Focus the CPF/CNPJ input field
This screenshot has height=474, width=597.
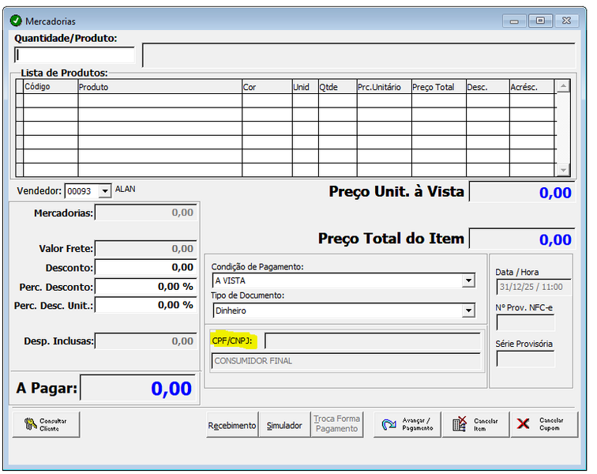coord(372,340)
